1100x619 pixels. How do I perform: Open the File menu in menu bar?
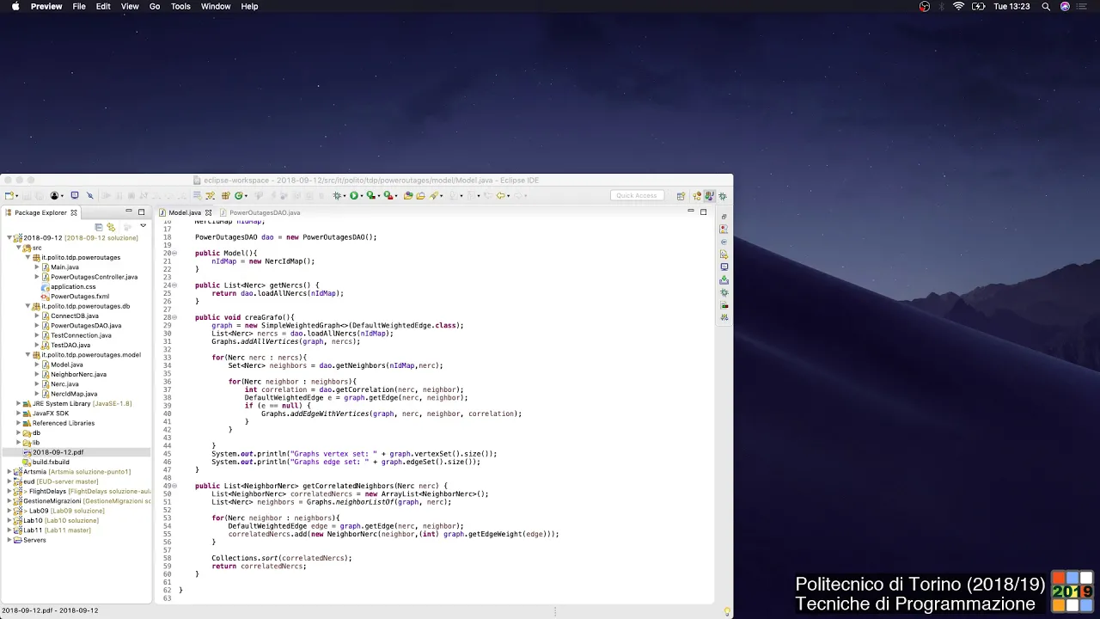click(79, 6)
